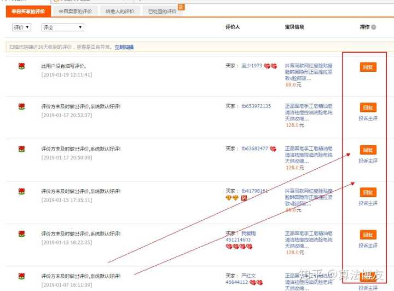Reply to buyer tb653972135's review

coord(368,107)
